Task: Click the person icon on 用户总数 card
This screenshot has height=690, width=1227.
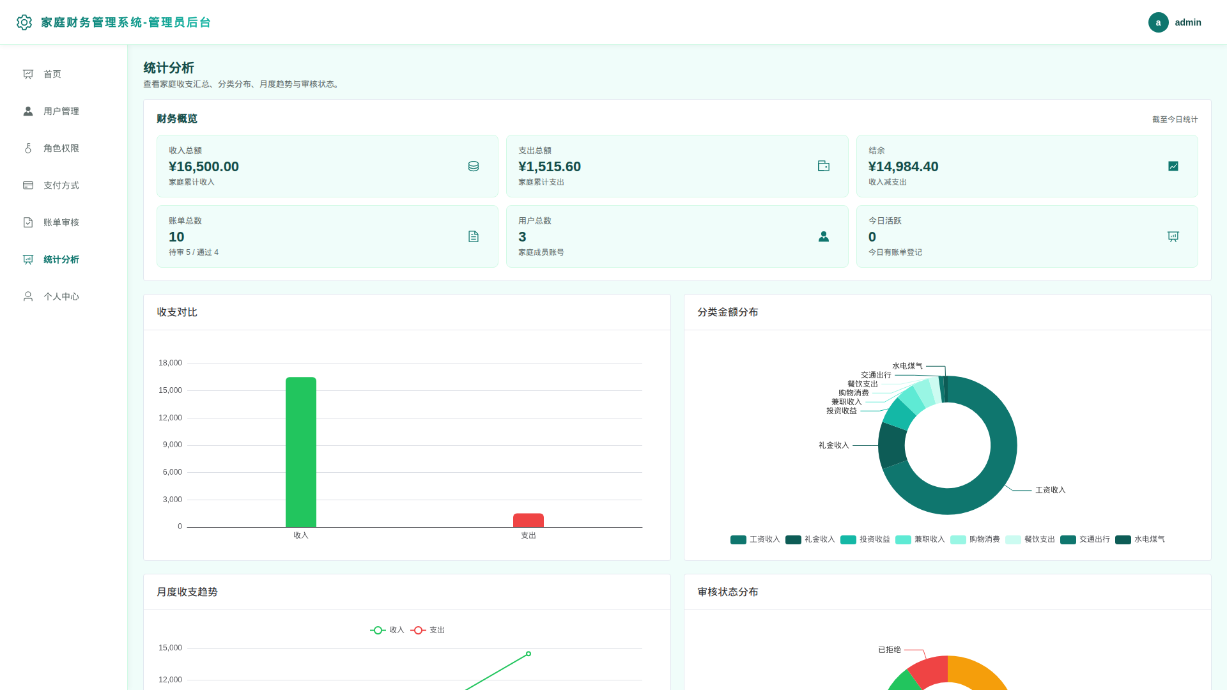Action: (824, 236)
